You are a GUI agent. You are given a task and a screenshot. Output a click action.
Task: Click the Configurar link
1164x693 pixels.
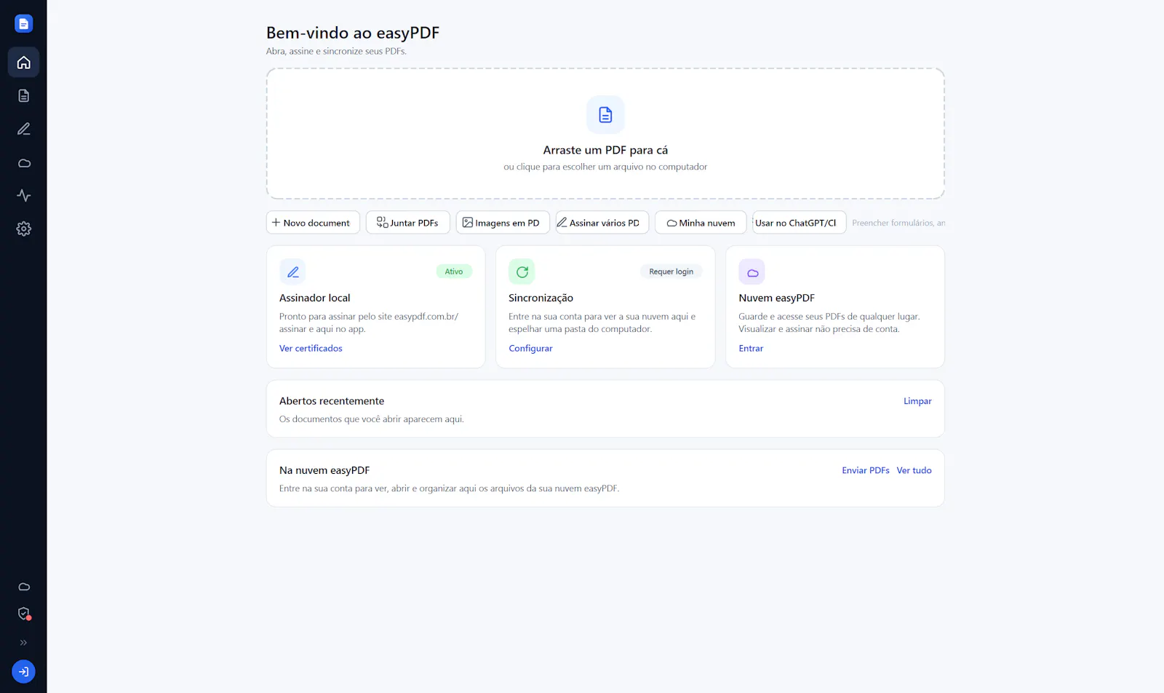coord(530,349)
